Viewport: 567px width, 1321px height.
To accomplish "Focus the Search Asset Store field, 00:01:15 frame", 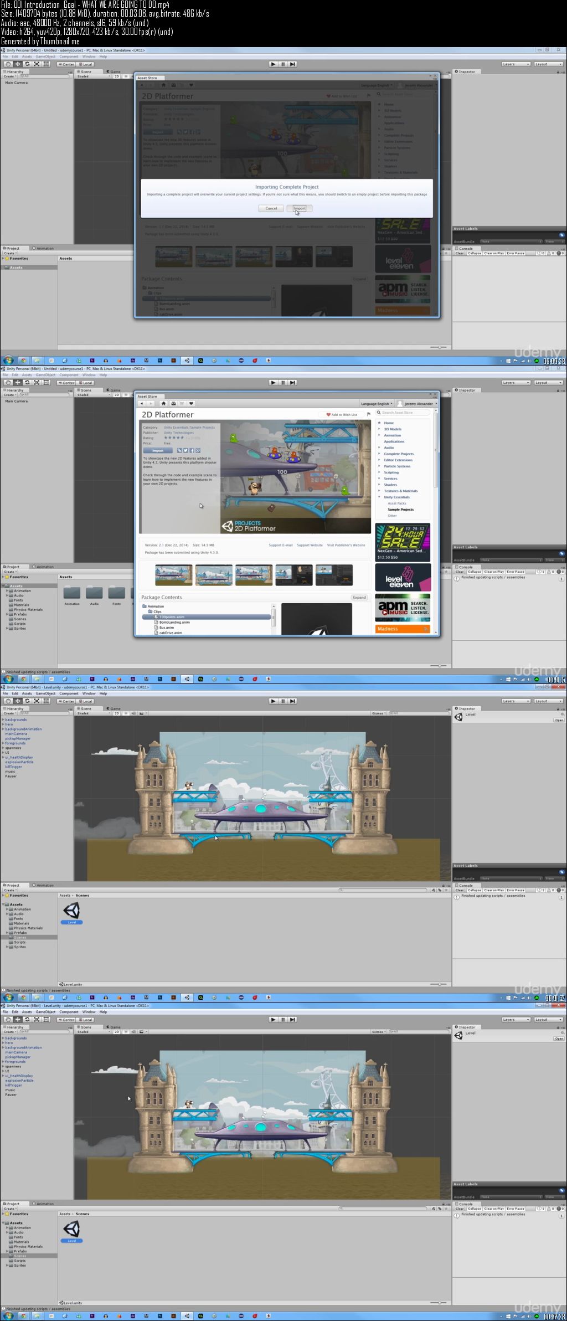I will point(403,412).
